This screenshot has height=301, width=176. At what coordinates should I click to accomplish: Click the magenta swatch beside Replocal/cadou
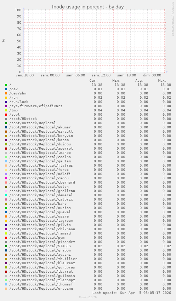click(6, 178)
